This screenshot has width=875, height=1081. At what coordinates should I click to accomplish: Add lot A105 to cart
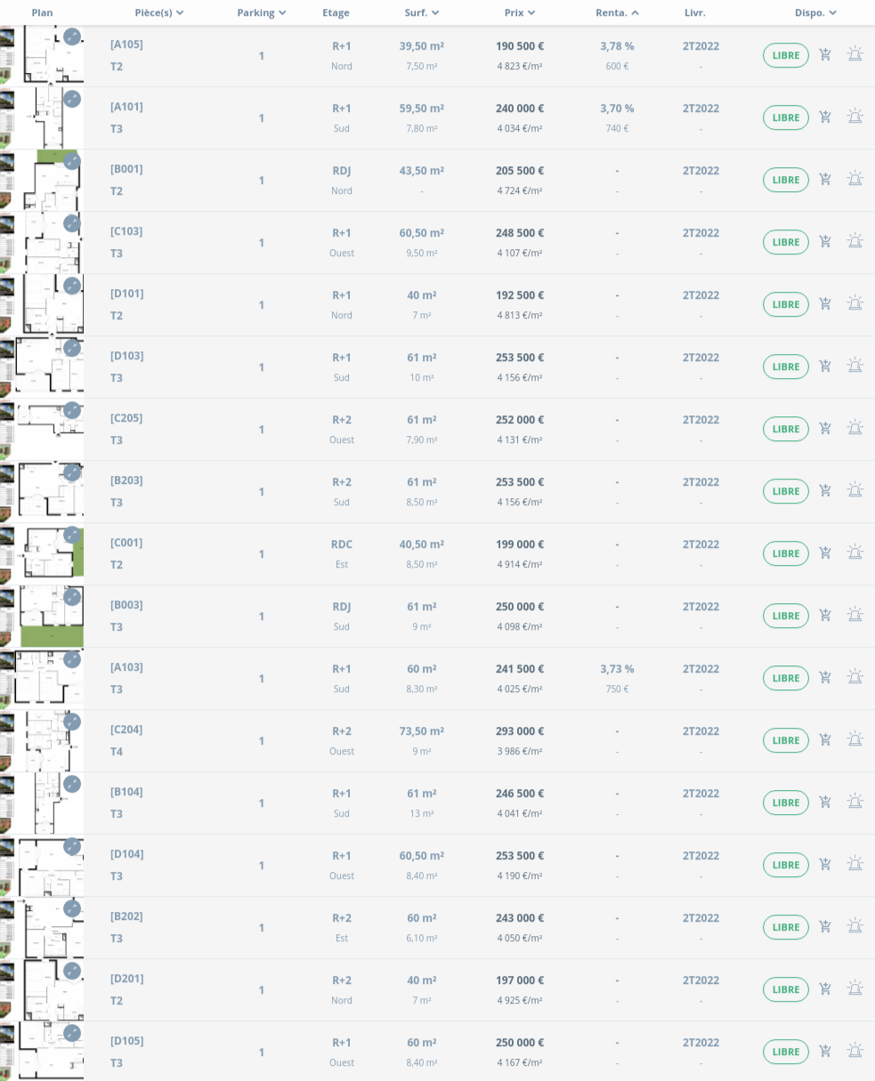825,55
